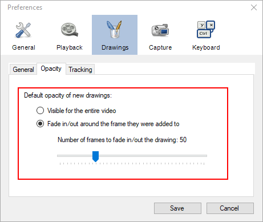
Task: Click the right end of the fade slider track
Action: [205, 156]
